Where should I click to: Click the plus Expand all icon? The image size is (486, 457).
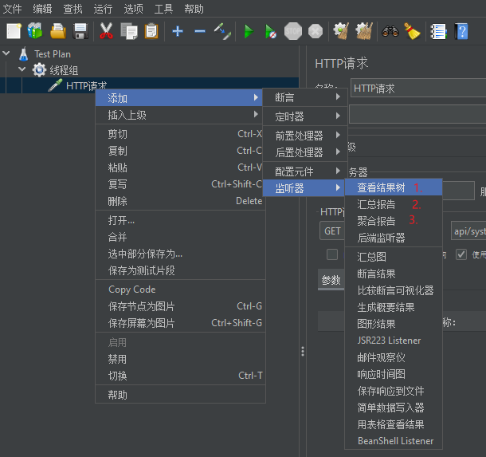(x=177, y=31)
